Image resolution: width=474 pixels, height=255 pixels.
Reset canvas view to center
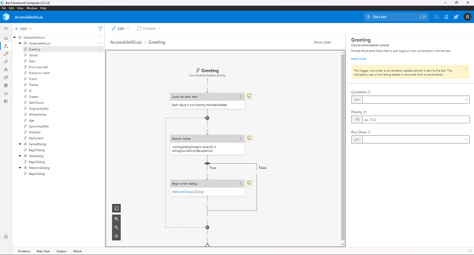pos(116,236)
